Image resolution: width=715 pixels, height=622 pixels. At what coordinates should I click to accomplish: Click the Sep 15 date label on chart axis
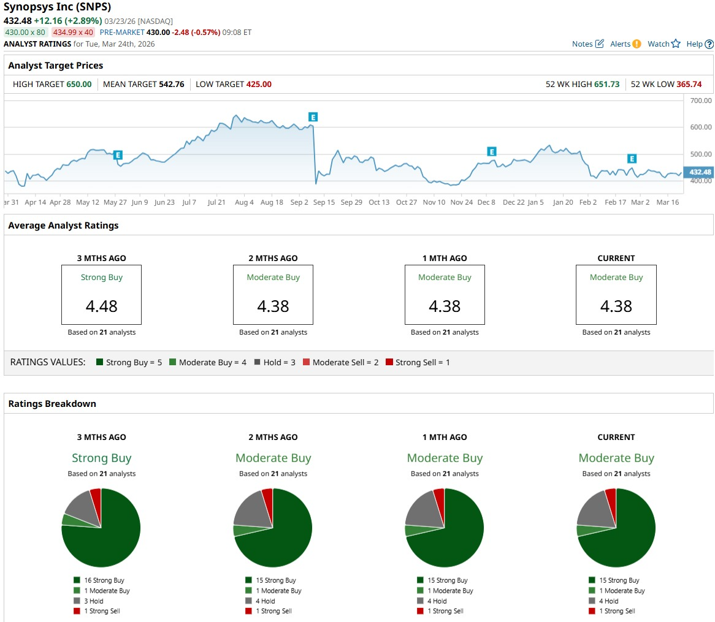(x=324, y=202)
